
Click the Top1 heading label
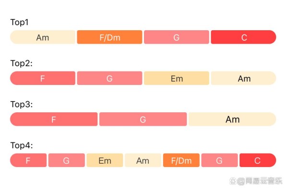[x=20, y=23]
